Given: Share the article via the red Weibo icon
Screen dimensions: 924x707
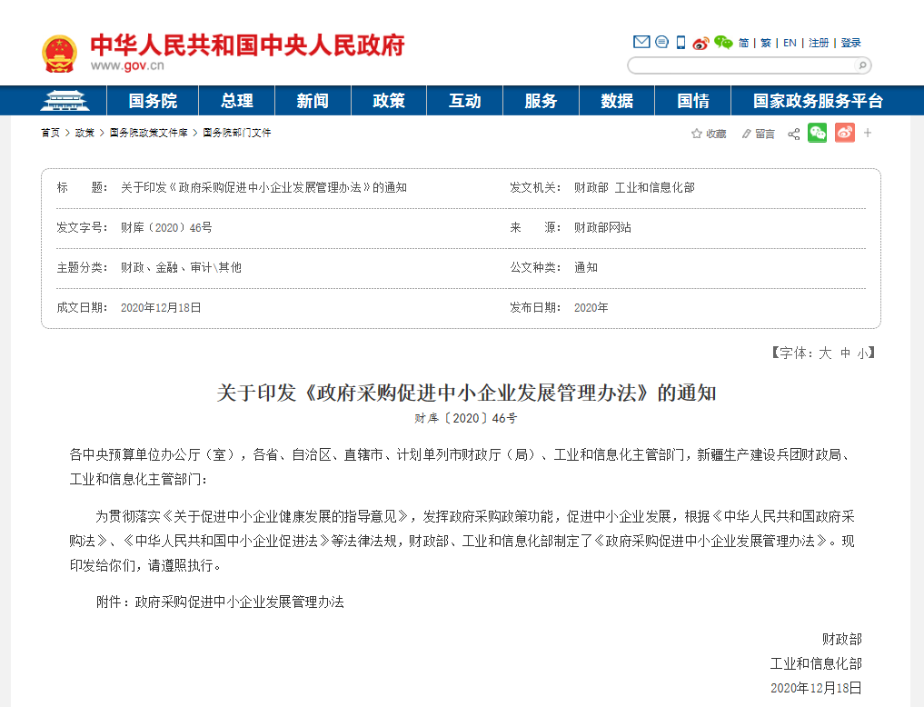Looking at the screenshot, I should 844,133.
